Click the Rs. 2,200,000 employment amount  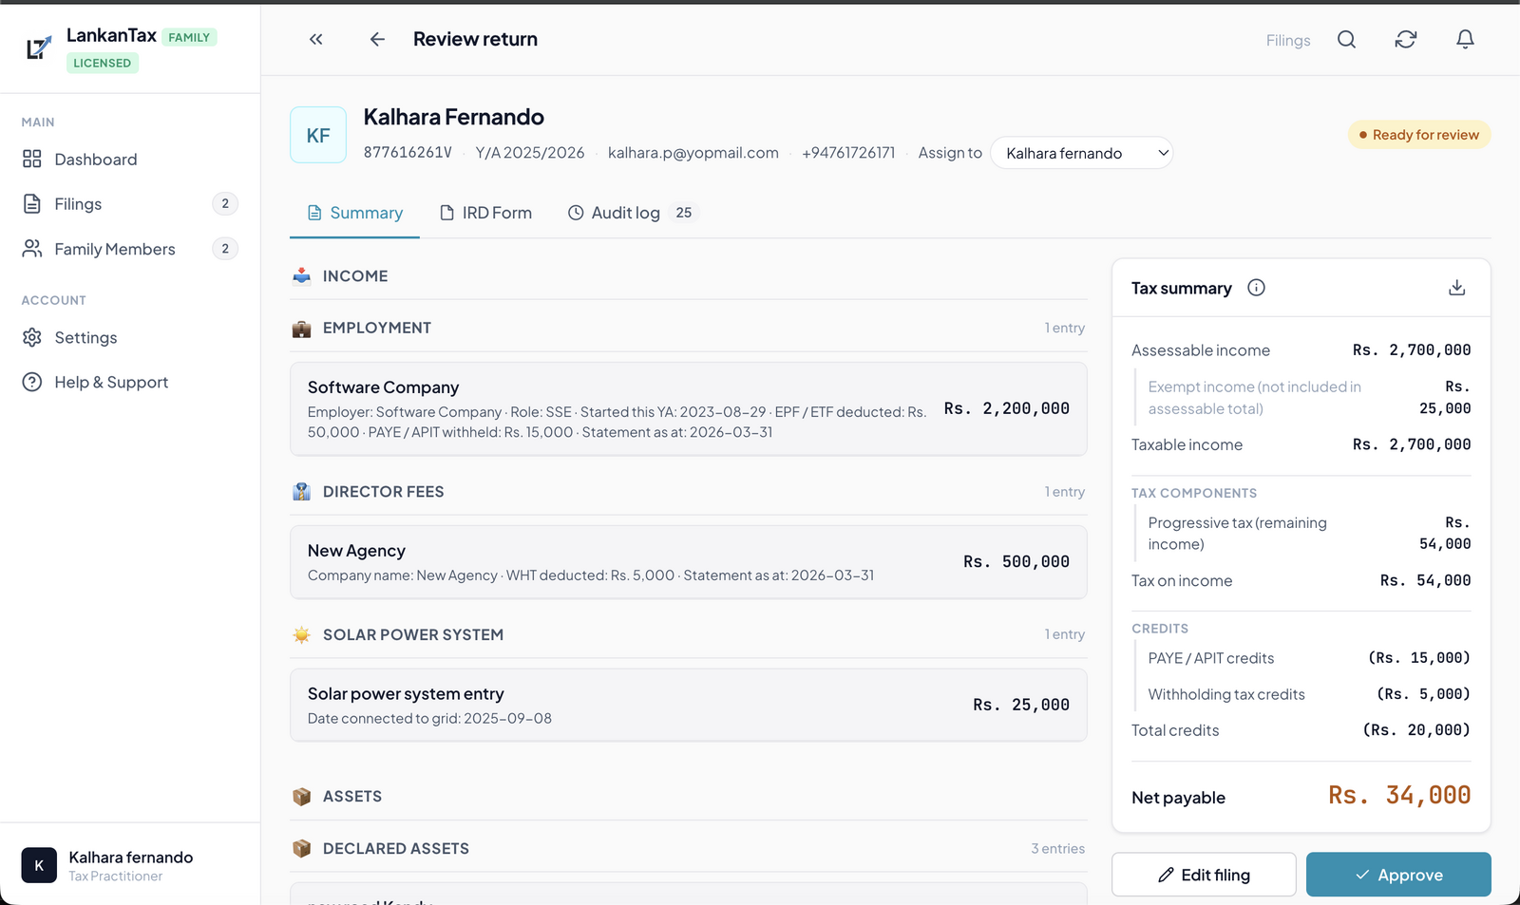(x=1007, y=408)
